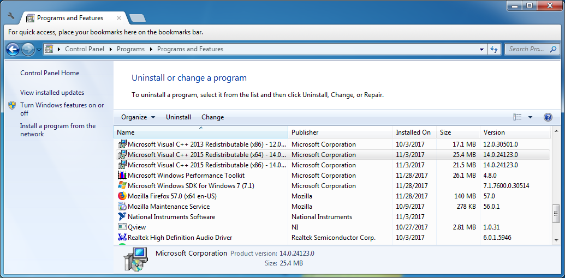
Task: Select National Instruments Software icon
Action: [x=122, y=217]
